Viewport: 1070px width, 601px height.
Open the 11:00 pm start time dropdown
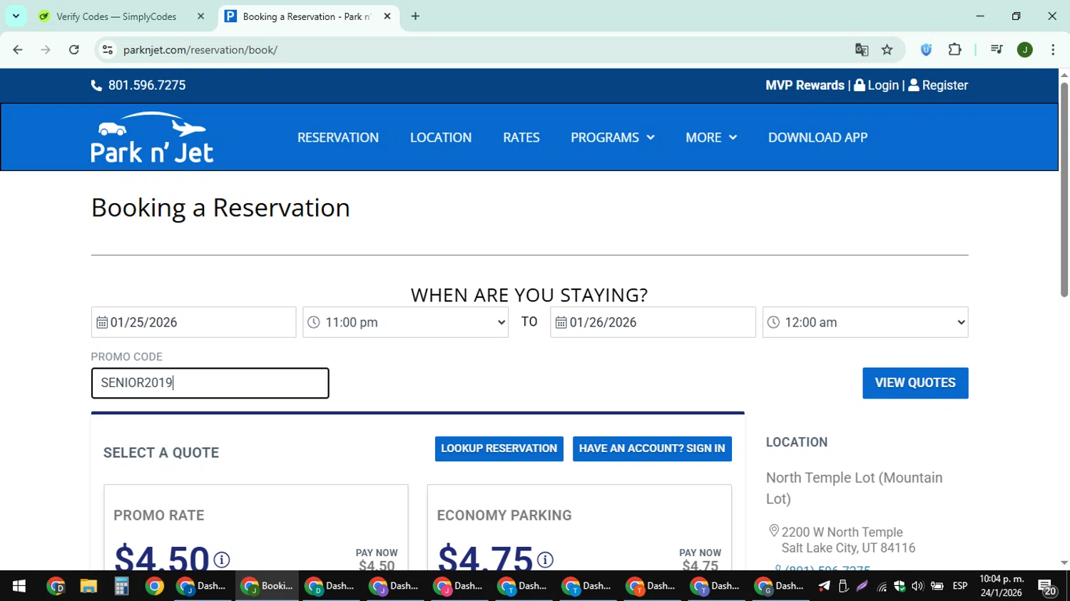click(405, 322)
